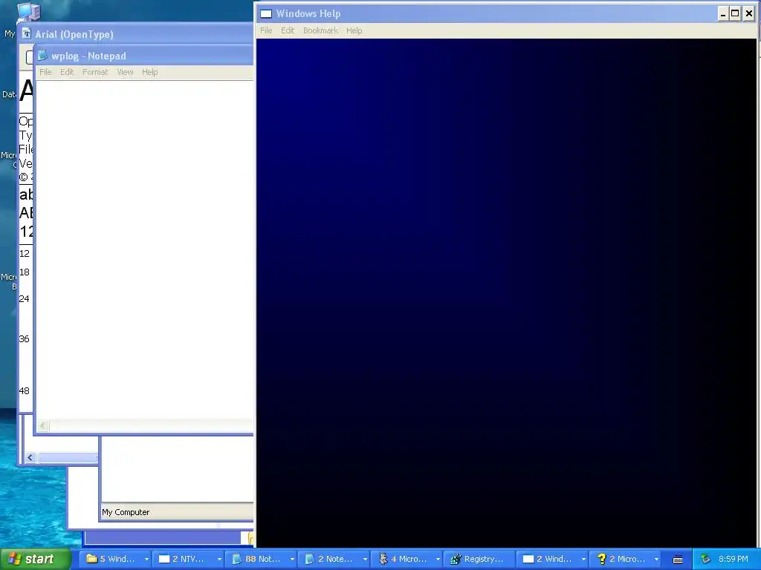Click the wplog Notepad title bar icon
The height and width of the screenshot is (570, 761).
click(42, 55)
